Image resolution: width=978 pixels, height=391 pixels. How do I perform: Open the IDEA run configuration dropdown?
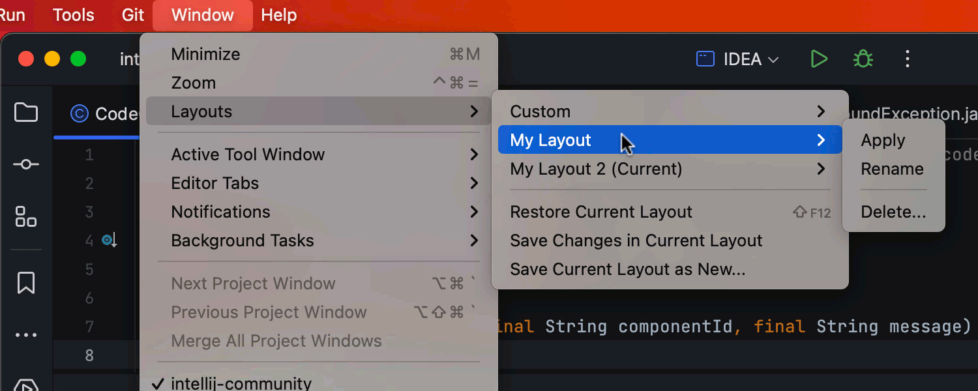point(738,59)
